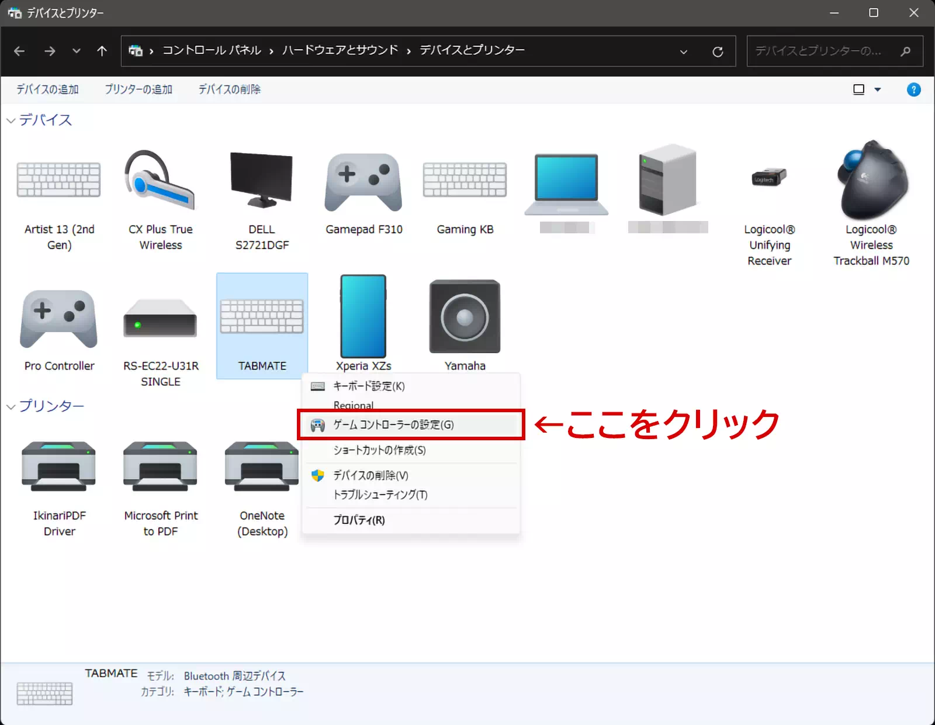935x725 pixels.
Task: Choose デバイスの削除(V) in context menu
Action: click(410, 475)
